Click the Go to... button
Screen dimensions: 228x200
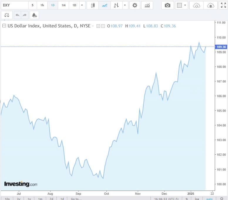point(76,199)
